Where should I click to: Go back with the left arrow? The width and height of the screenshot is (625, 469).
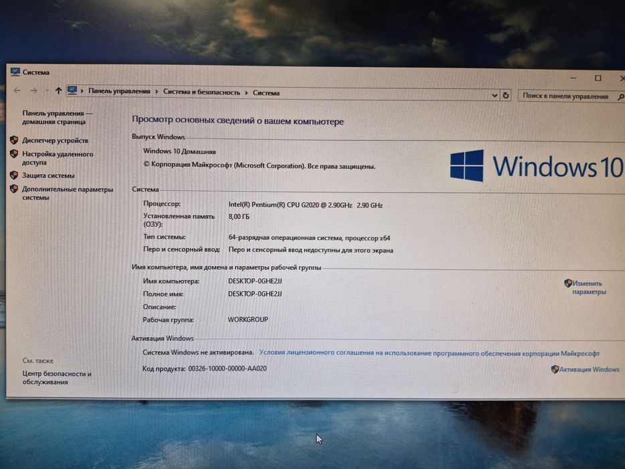(x=17, y=90)
